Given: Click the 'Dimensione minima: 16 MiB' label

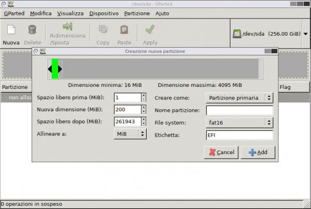Looking at the screenshot, I should 105,85.
